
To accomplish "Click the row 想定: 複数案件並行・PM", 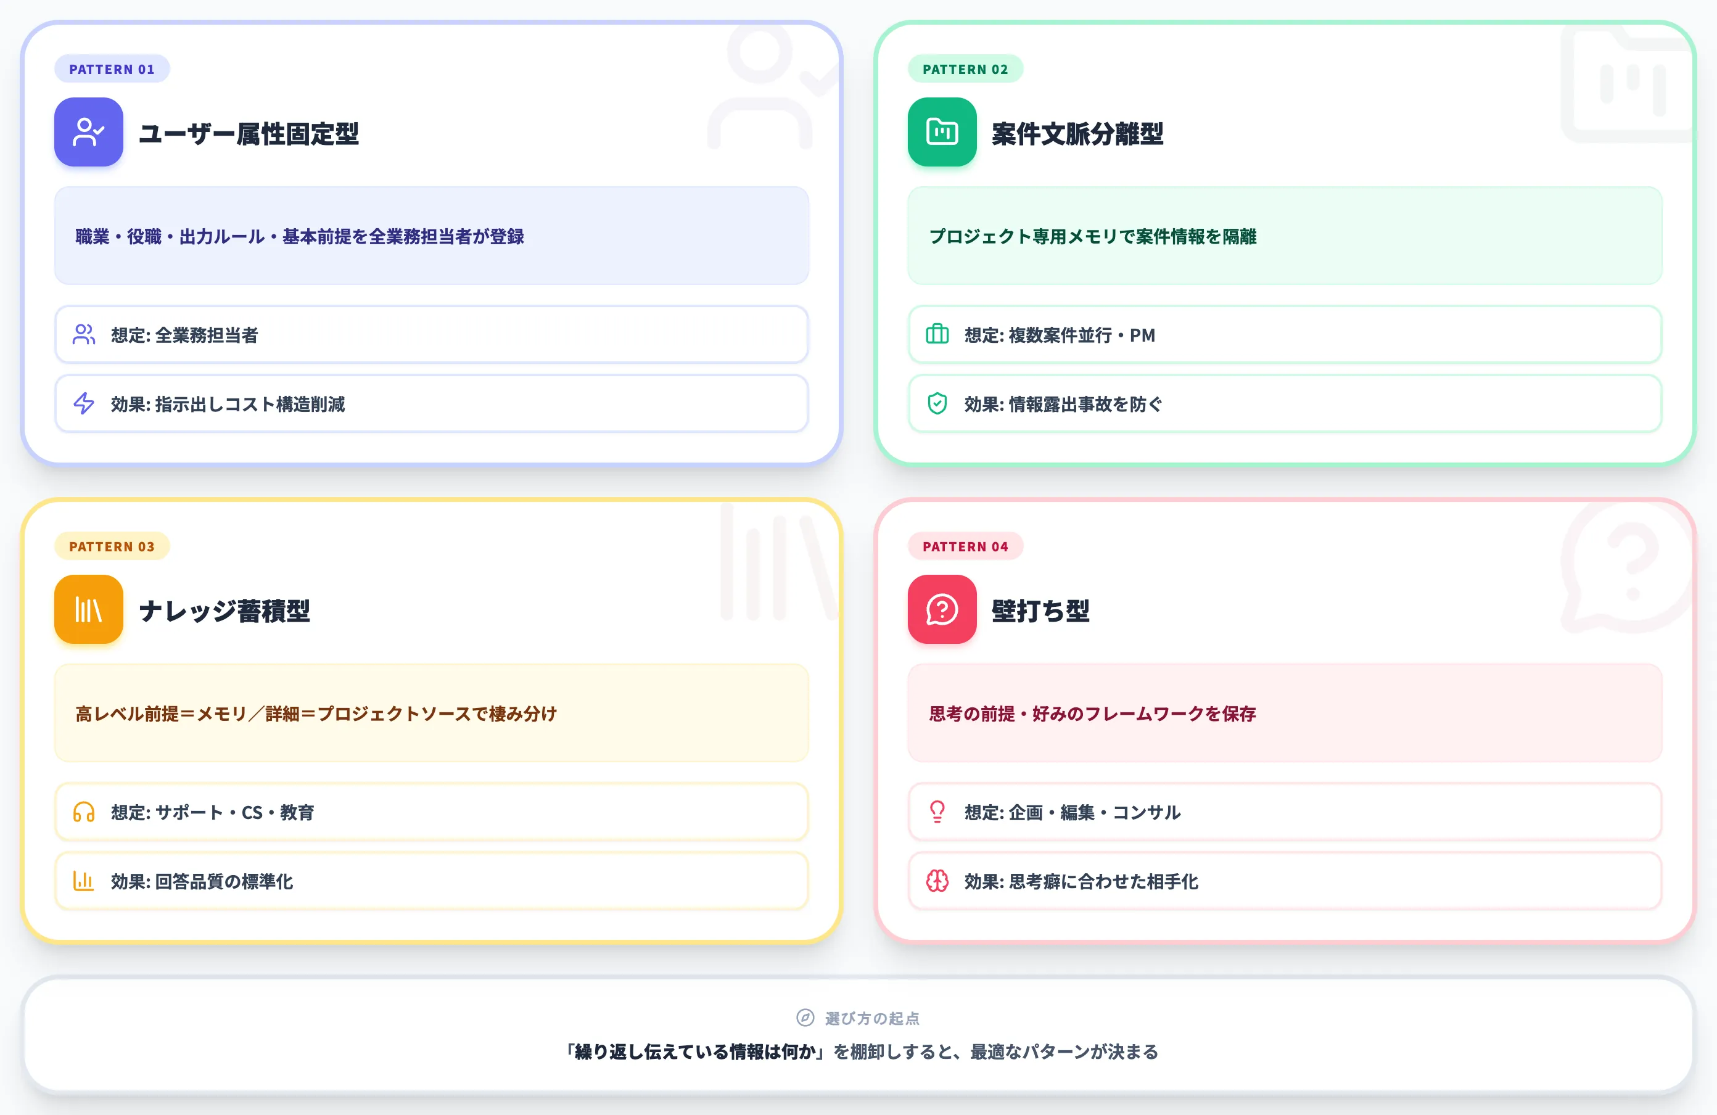I will click(x=1285, y=335).
